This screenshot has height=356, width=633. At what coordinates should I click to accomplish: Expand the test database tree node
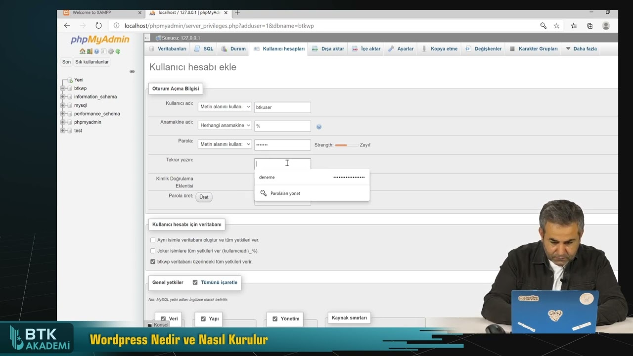pyautogui.click(x=63, y=131)
